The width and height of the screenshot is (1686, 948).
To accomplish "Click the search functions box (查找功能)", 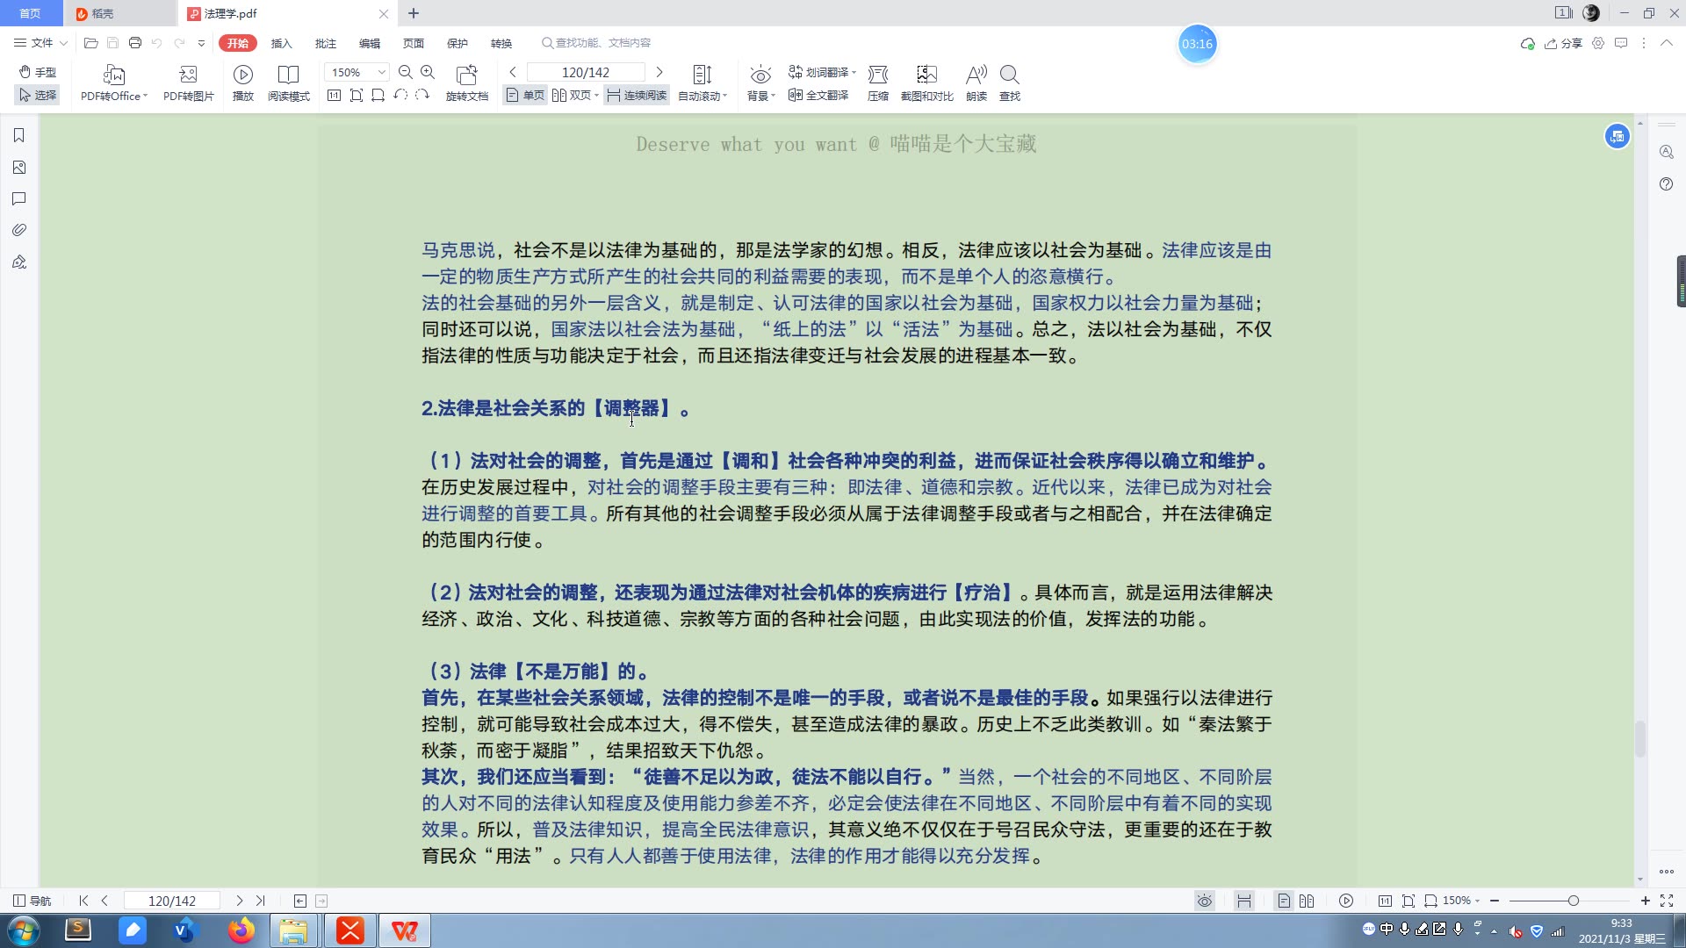I will coord(597,42).
